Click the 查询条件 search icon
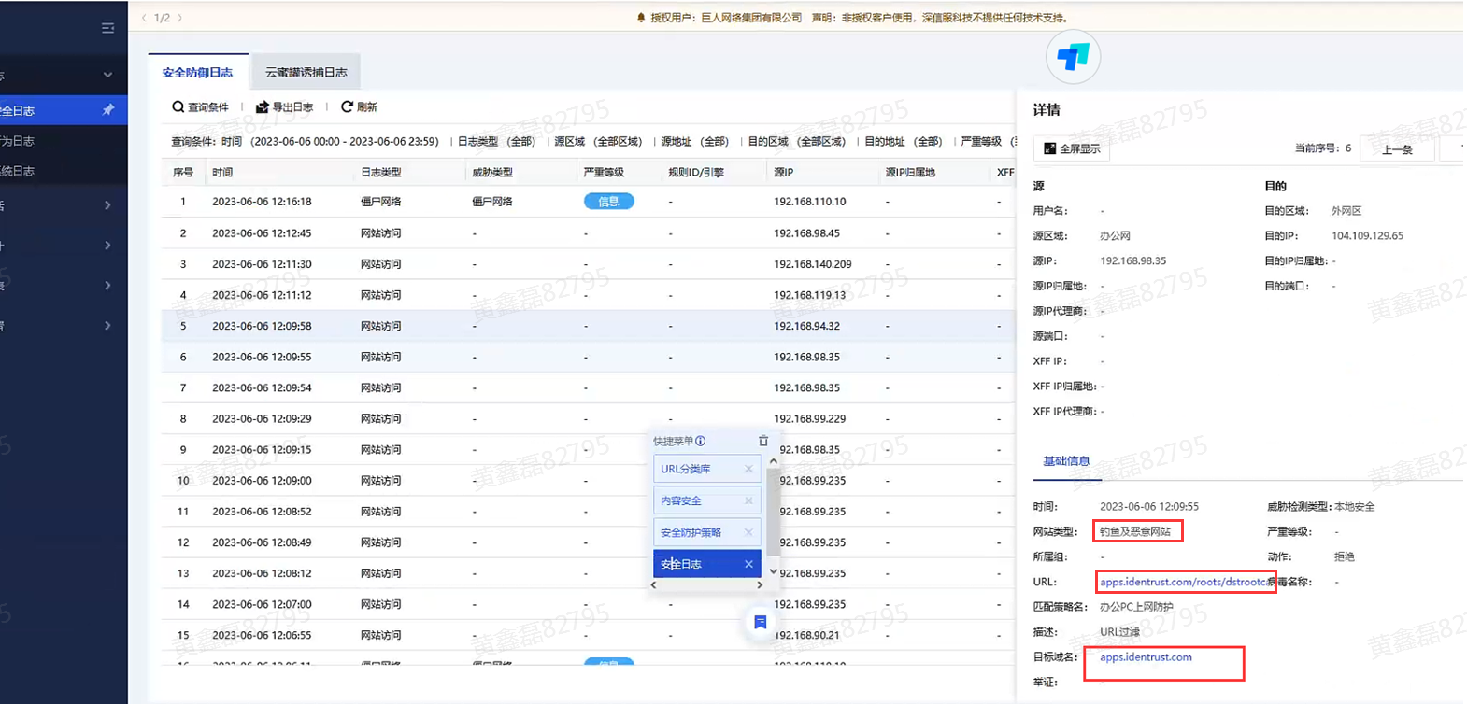This screenshot has width=1467, height=704. [x=178, y=107]
